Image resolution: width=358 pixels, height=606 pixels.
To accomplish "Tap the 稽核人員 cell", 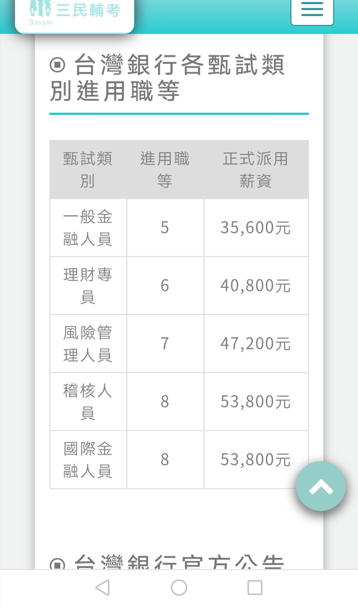I will [x=88, y=401].
